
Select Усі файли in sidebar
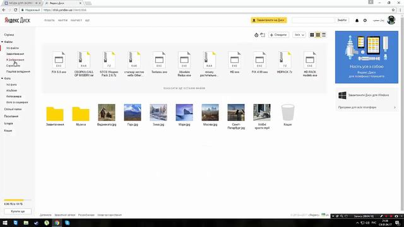point(13,48)
